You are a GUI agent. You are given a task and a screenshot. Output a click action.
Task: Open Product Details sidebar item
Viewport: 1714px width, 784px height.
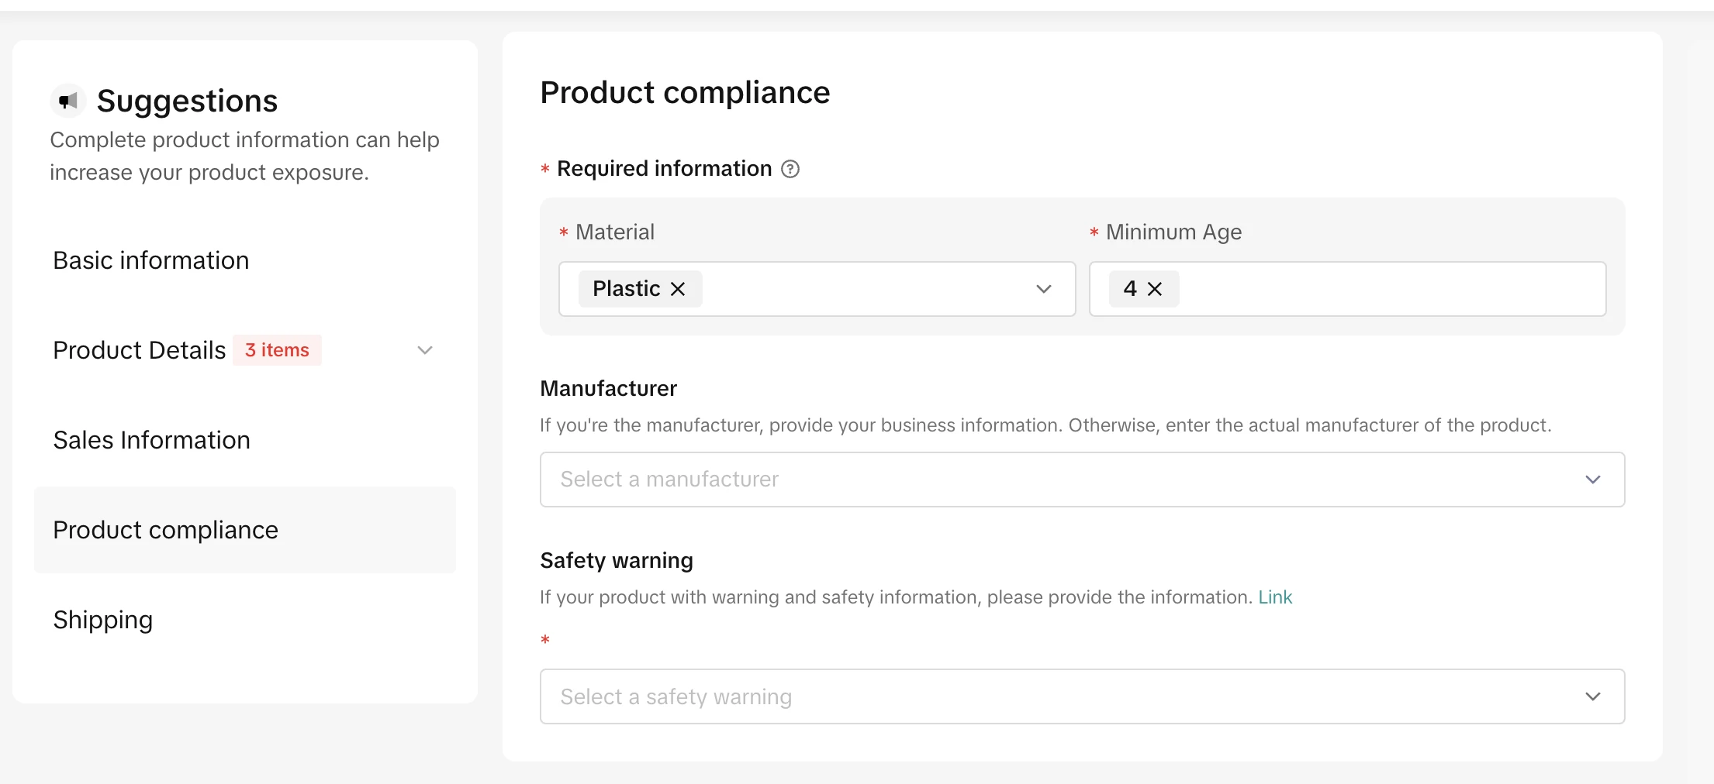point(140,350)
